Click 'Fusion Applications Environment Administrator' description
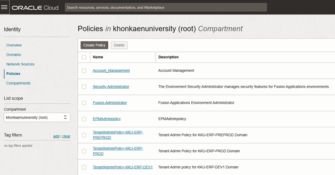The height and width of the screenshot is (175, 335). coord(196,103)
